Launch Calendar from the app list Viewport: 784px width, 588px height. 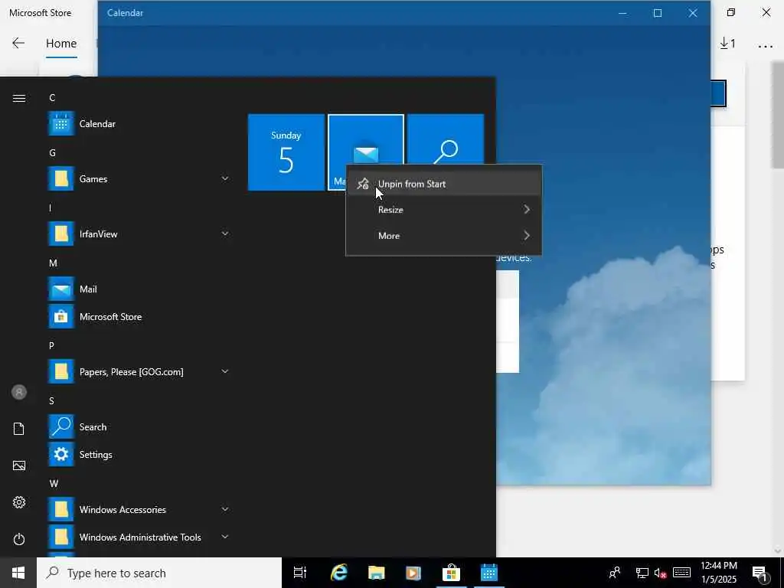point(139,123)
